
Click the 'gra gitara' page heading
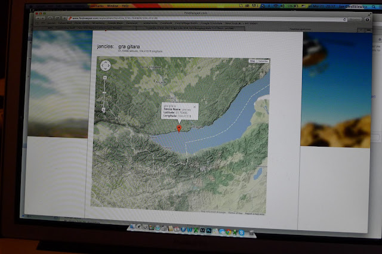129,47
